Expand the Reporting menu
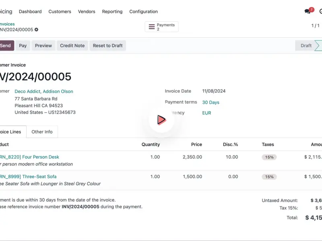 112,12
